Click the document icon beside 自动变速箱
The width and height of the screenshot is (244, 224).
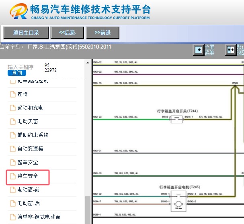tap(13, 149)
